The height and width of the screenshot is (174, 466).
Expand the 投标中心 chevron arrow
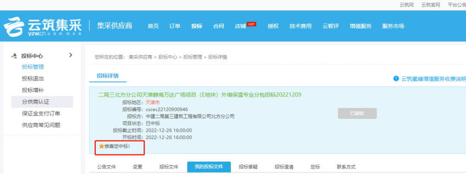71,55
